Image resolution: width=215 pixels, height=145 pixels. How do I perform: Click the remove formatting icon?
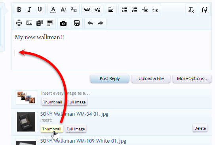point(191,10)
